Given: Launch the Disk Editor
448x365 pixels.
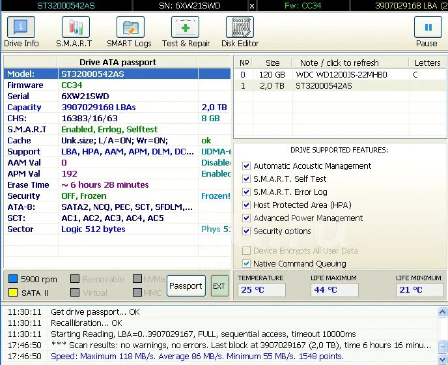Looking at the screenshot, I should [x=240, y=32].
